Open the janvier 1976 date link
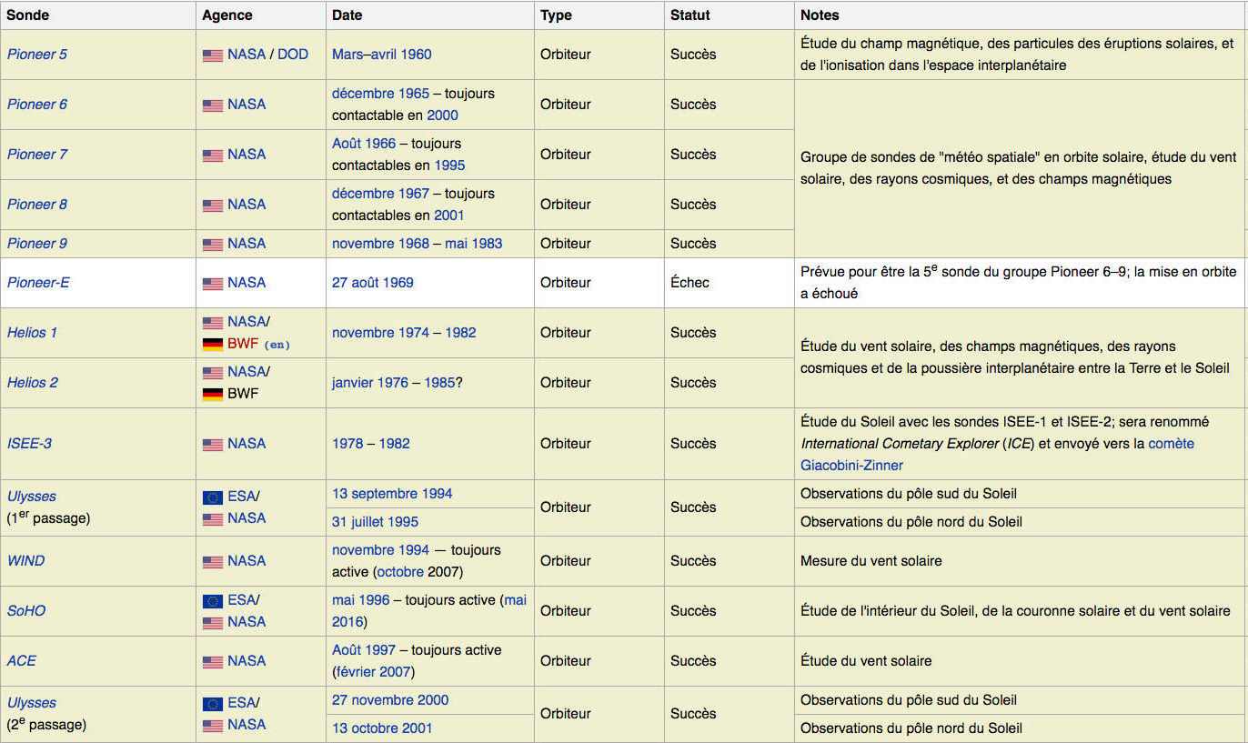1248x743 pixels. point(370,383)
